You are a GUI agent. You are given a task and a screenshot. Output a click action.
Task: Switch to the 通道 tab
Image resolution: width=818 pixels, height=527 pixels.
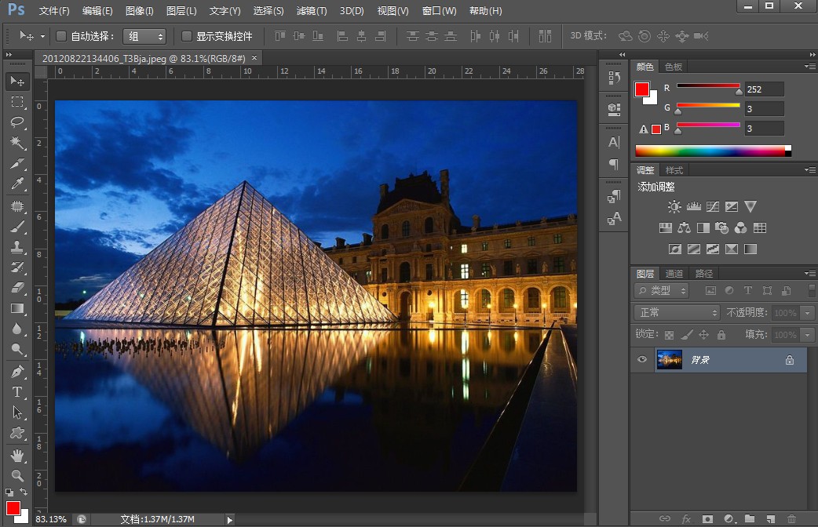tap(674, 273)
